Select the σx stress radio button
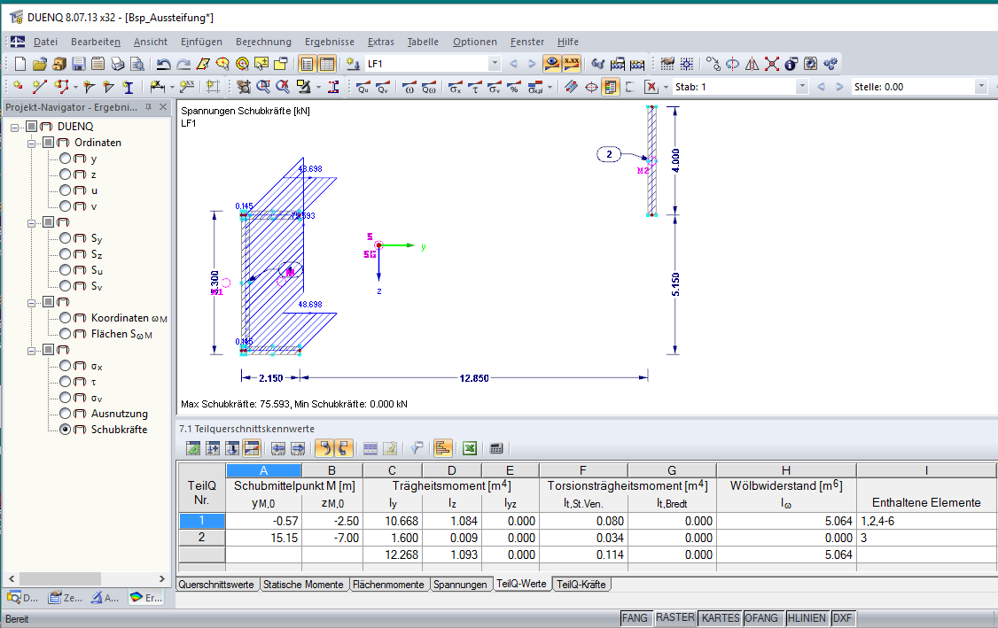The width and height of the screenshot is (998, 628). click(x=65, y=365)
